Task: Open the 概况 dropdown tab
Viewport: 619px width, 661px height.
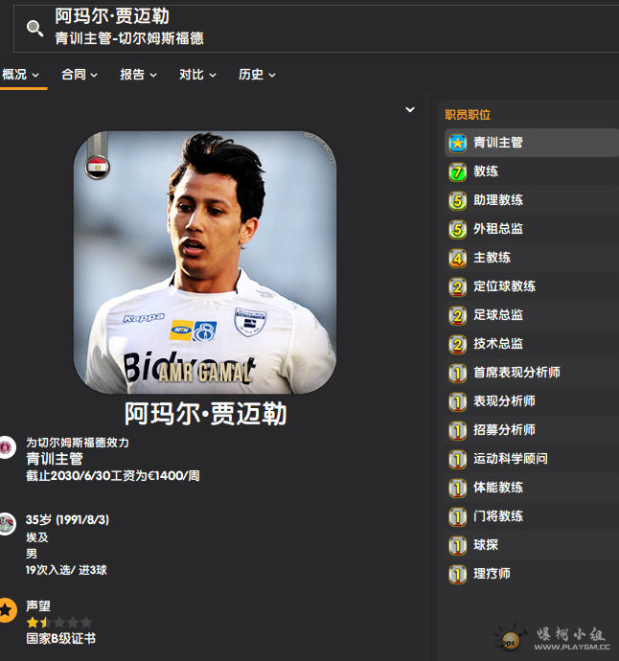Action: [20, 75]
